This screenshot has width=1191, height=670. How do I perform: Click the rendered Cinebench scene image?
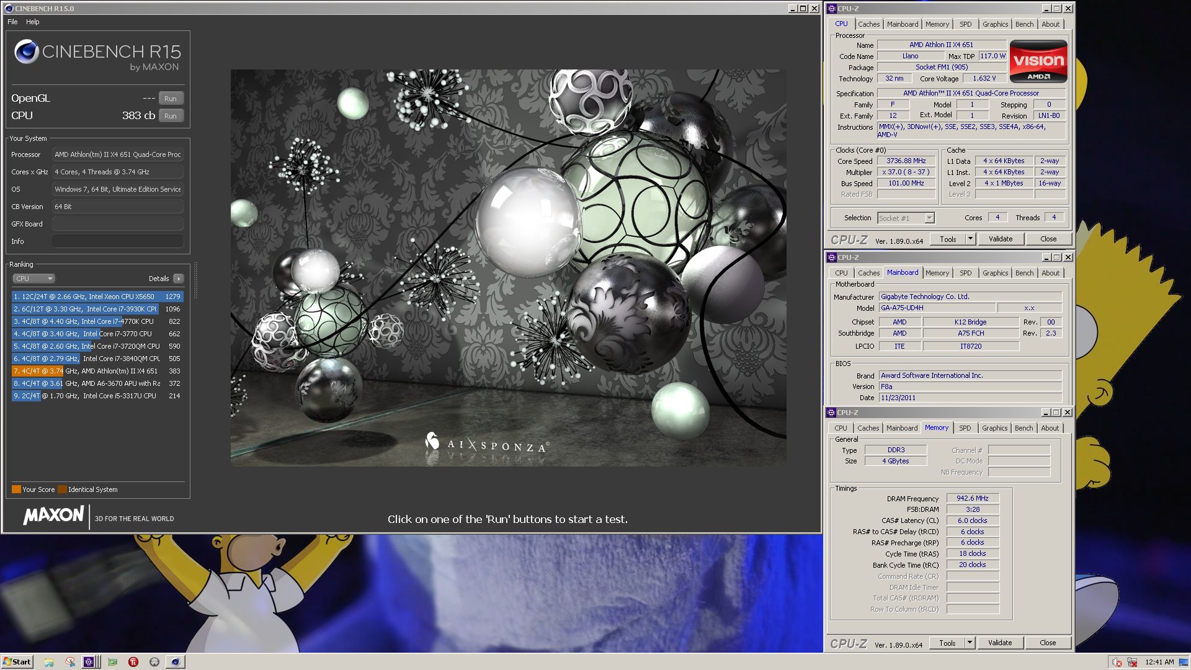click(508, 267)
